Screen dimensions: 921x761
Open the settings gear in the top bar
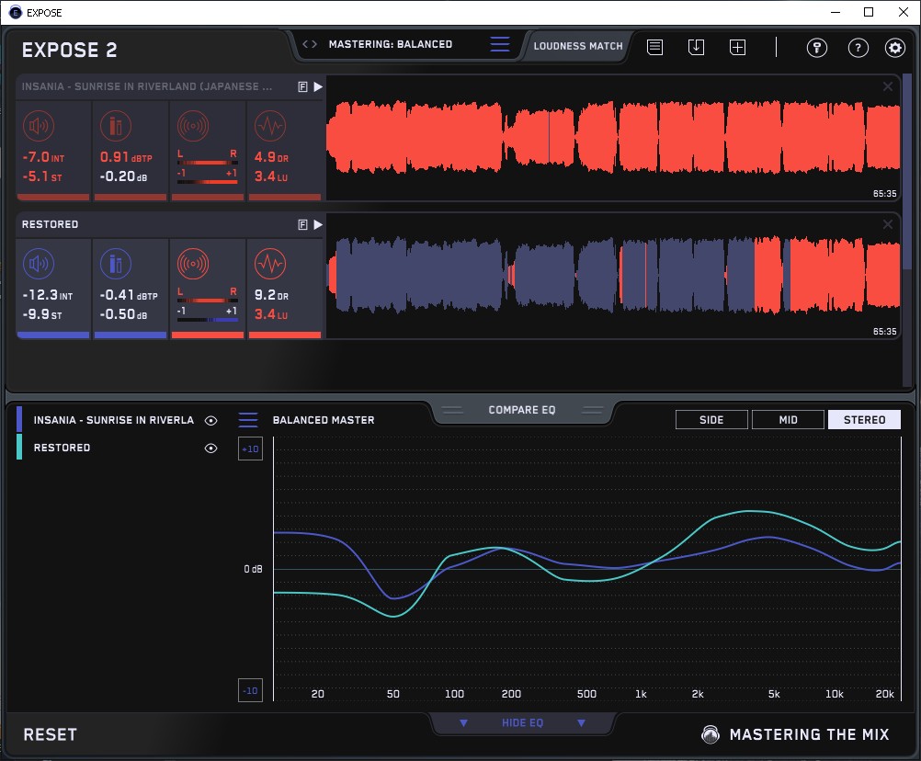894,48
